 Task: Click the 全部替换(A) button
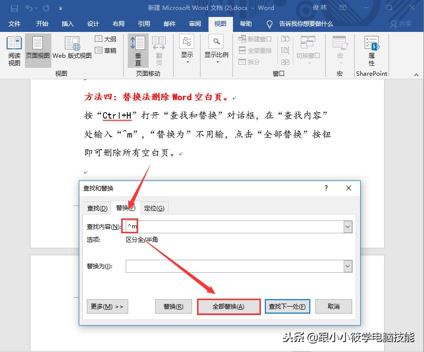click(228, 307)
